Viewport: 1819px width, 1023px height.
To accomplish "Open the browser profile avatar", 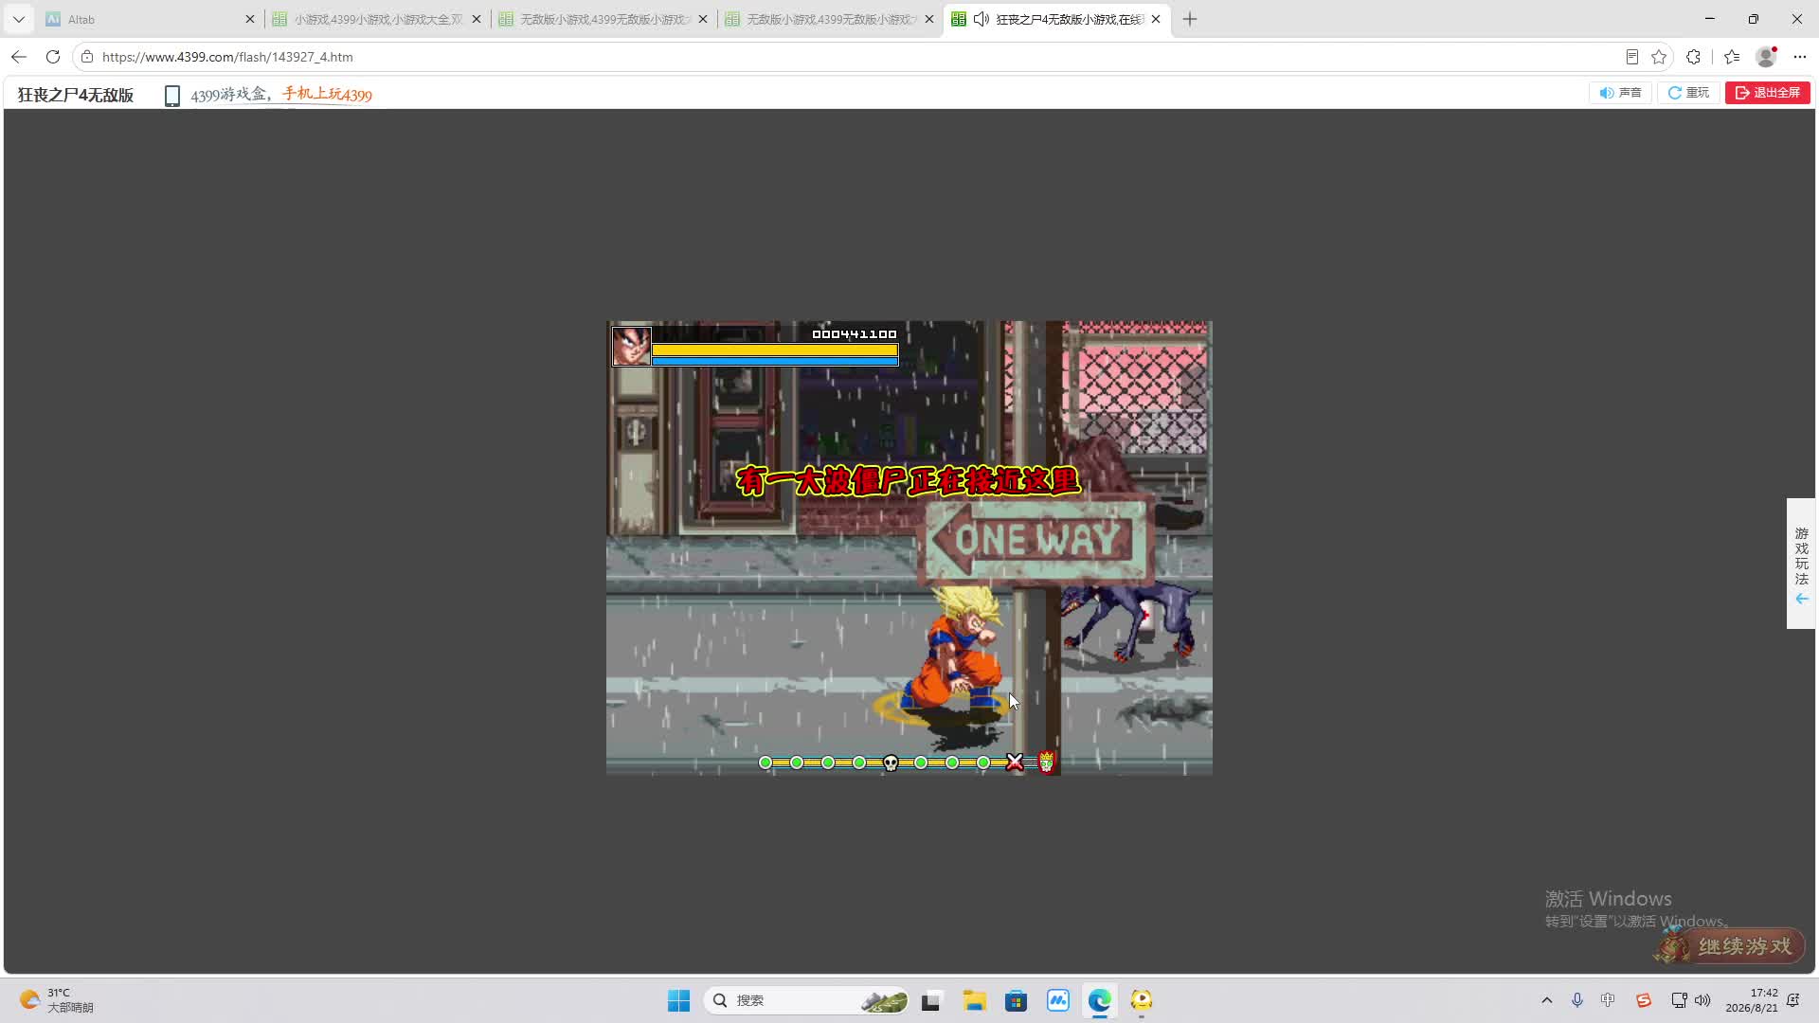I will point(1766,57).
